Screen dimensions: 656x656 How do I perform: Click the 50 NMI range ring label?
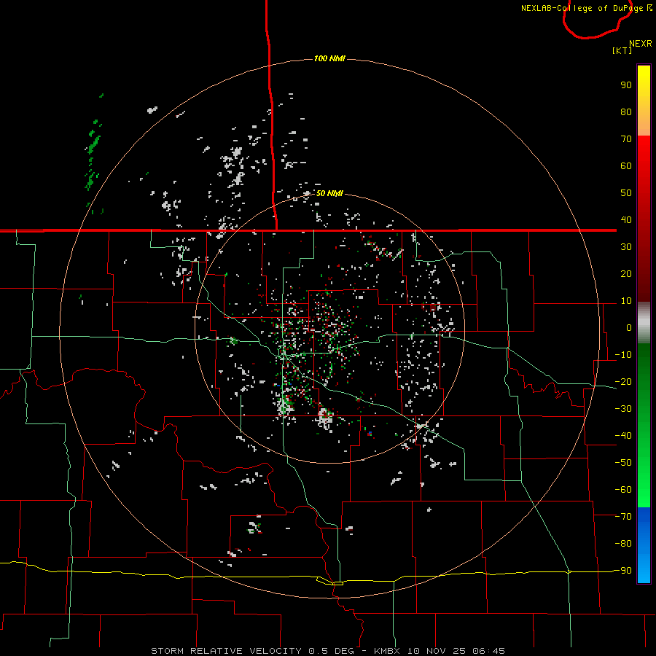[329, 193]
